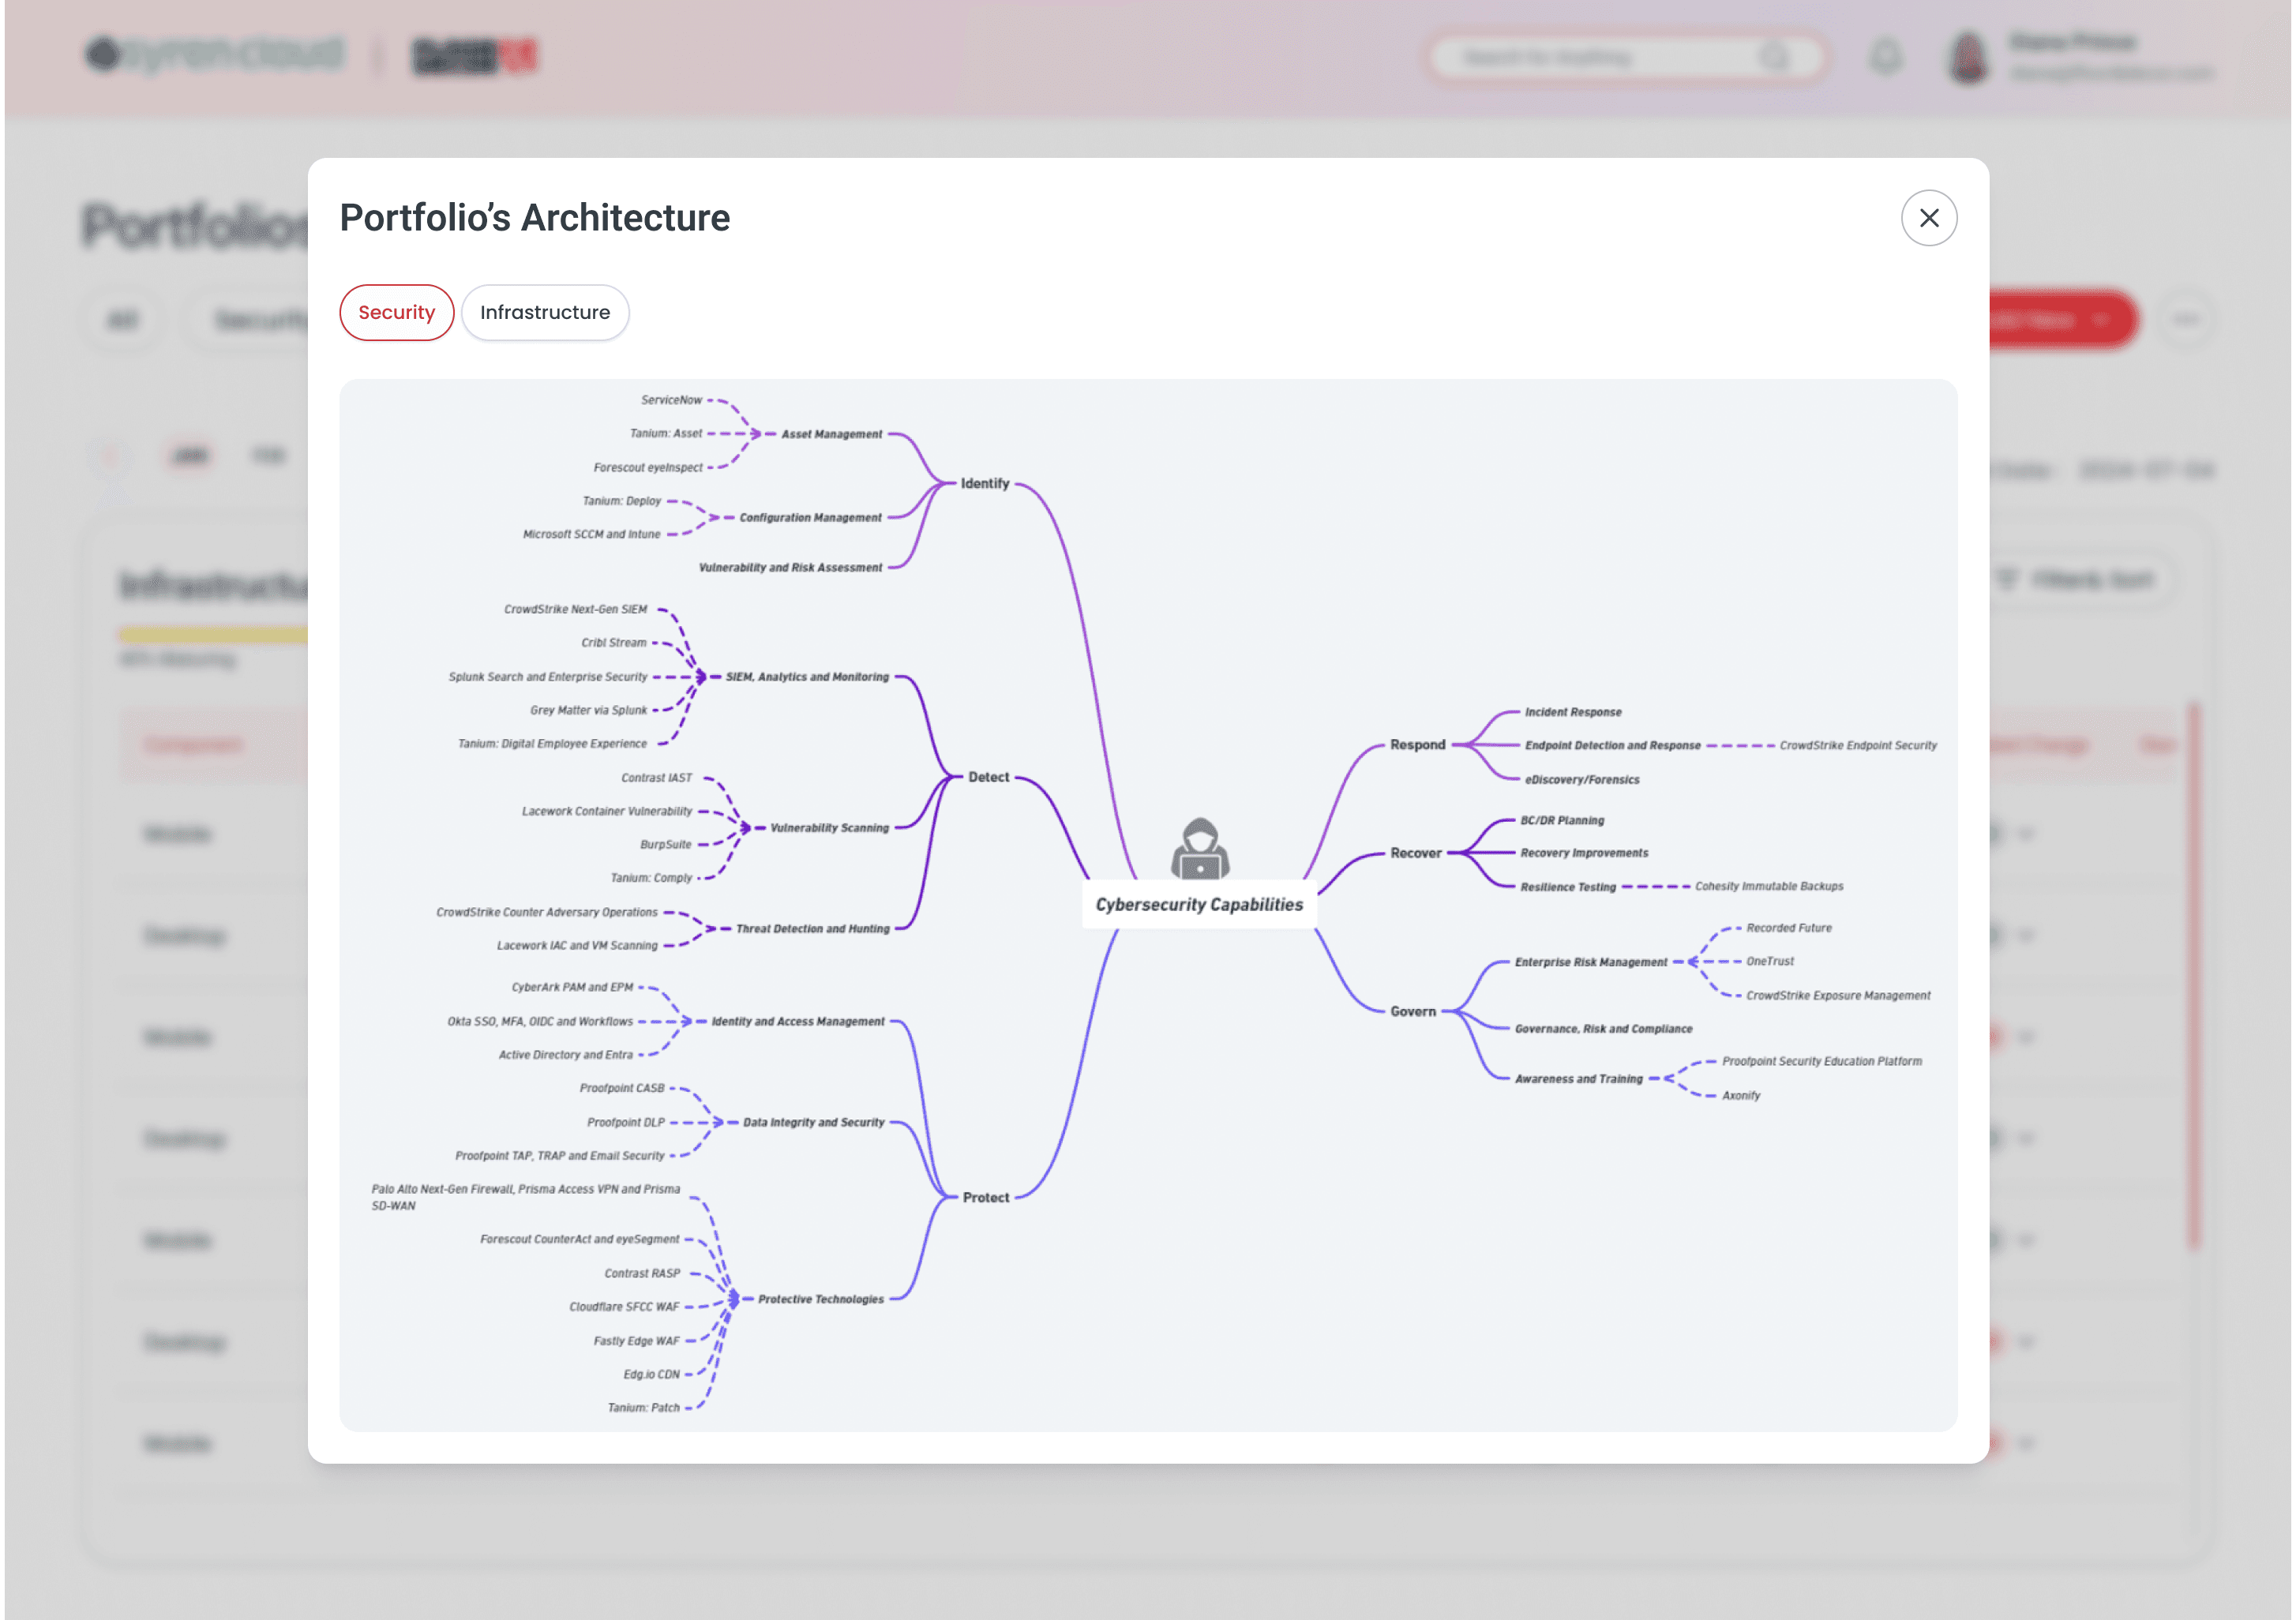Select the Vulnerability Scanning node
2296x1620 pixels.
coord(829,828)
